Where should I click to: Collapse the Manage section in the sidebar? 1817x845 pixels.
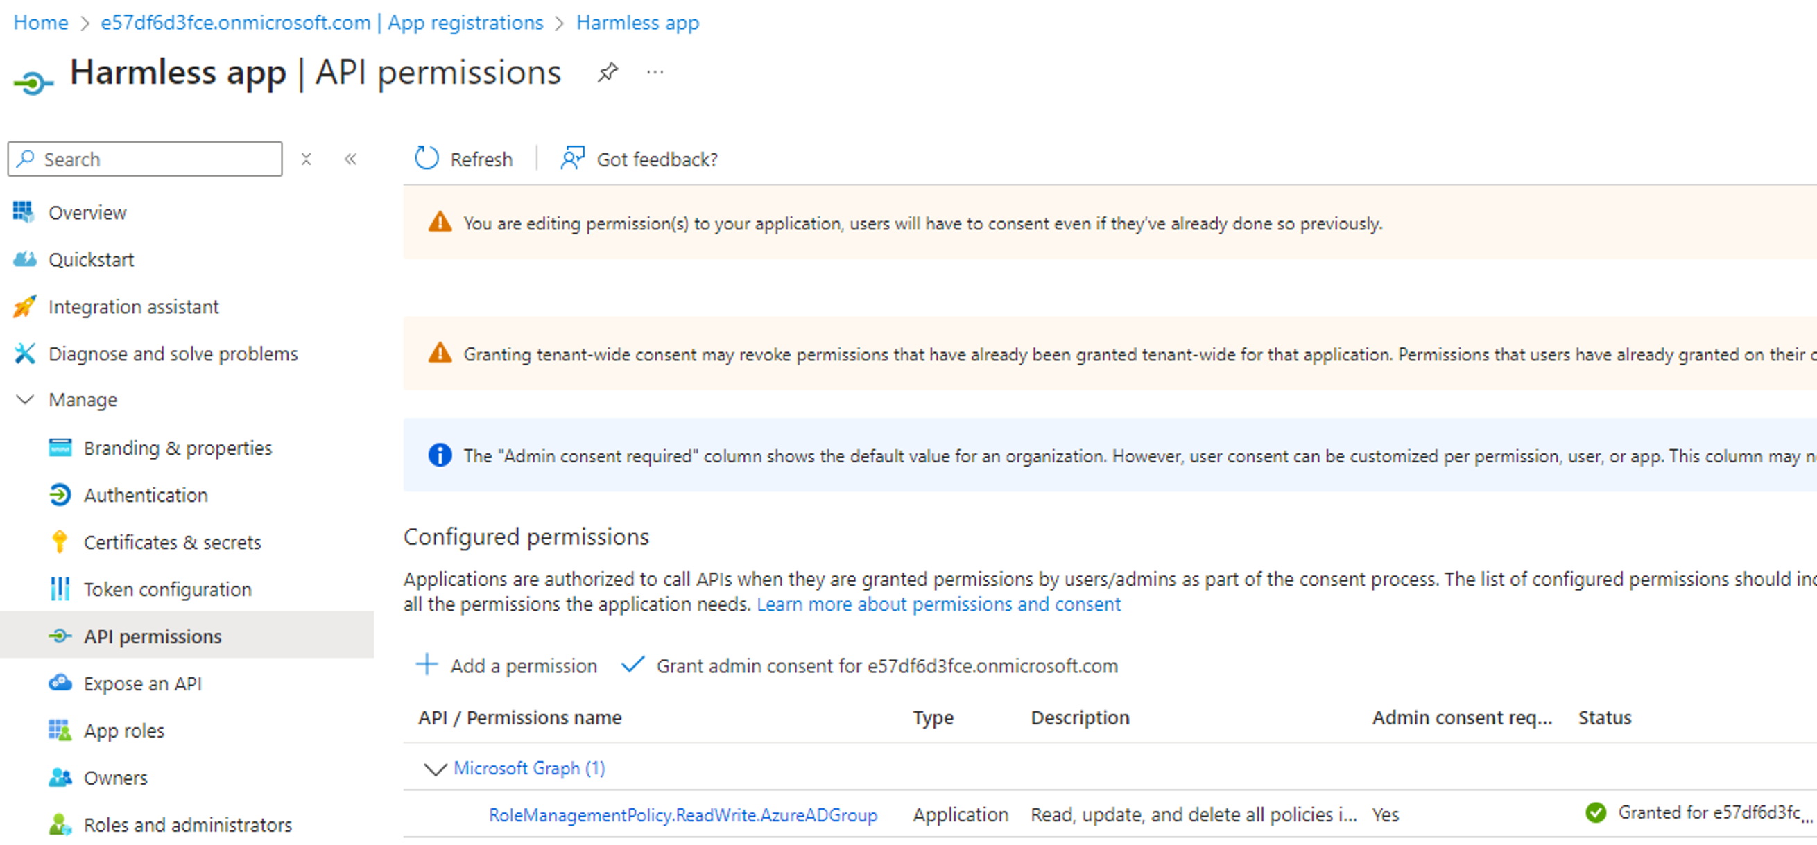point(26,399)
